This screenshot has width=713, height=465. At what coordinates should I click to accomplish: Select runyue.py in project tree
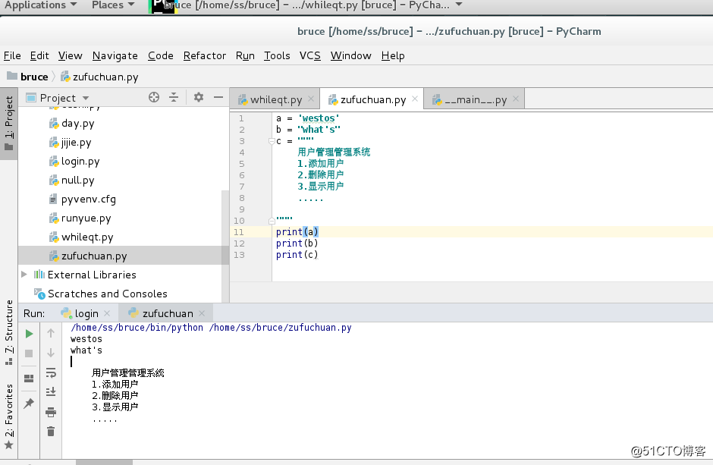pos(86,218)
